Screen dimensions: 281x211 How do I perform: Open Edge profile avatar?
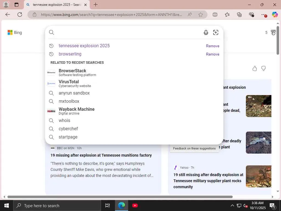pyautogui.click(x=6, y=5)
